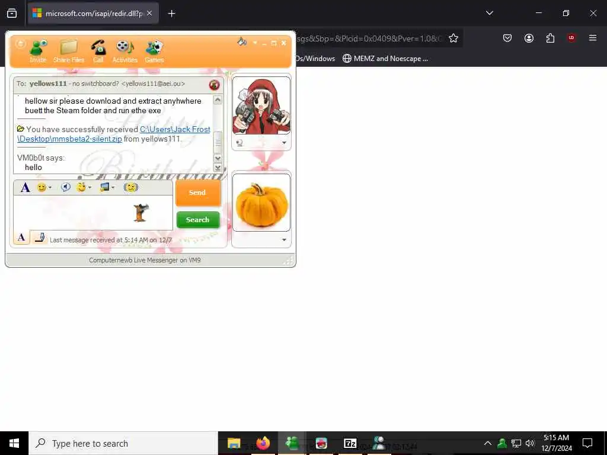Viewport: 607px width, 455px height.
Task: Click the webcam icon under contact picture
Action: [x=239, y=143]
